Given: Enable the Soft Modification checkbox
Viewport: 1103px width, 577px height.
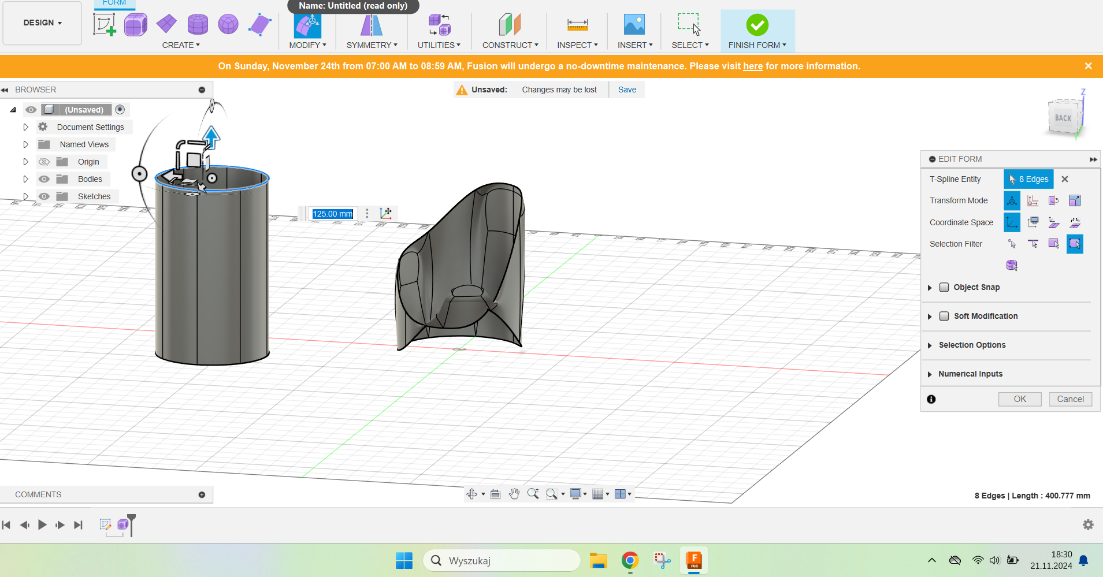Looking at the screenshot, I should (x=944, y=316).
